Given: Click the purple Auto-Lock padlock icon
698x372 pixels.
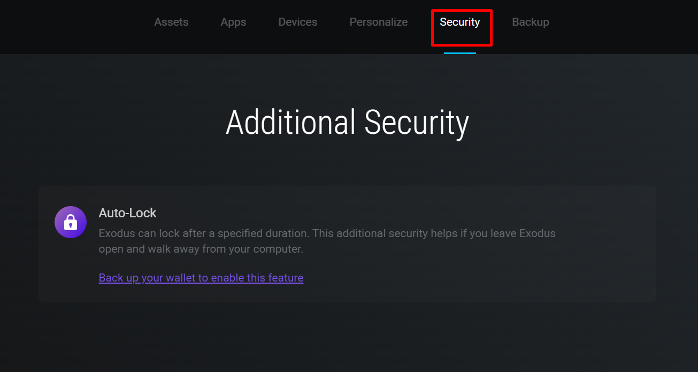Looking at the screenshot, I should 71,222.
